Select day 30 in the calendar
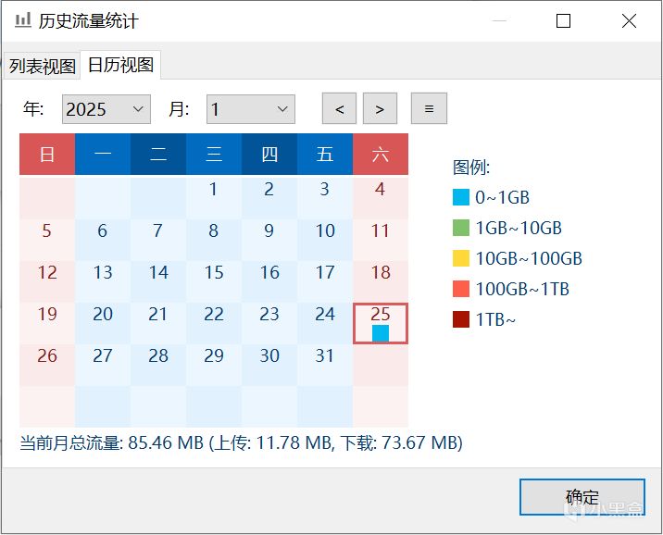This screenshot has width=663, height=535. click(x=269, y=365)
